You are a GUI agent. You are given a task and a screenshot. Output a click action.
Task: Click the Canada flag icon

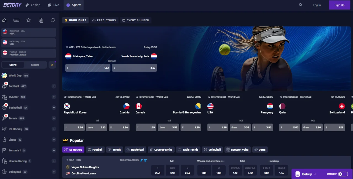coord(139,106)
